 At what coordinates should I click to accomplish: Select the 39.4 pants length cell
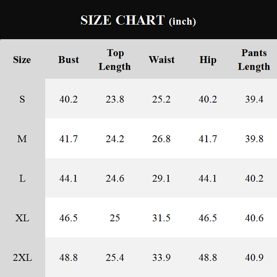[254, 99]
